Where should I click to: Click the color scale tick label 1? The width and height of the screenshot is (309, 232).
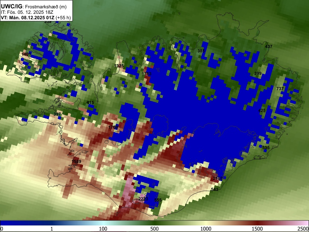[52, 229]
